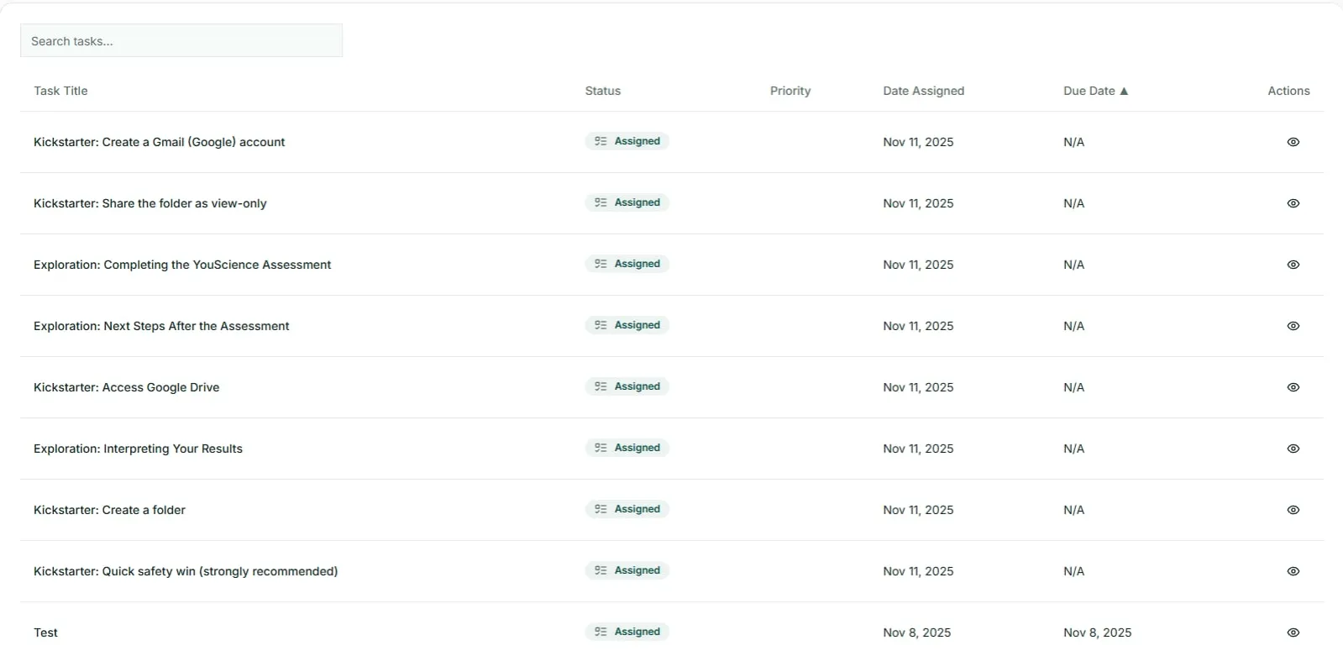Click the "Search tasks..." input field
Viewport: 1343px width, 651px height.
181,40
